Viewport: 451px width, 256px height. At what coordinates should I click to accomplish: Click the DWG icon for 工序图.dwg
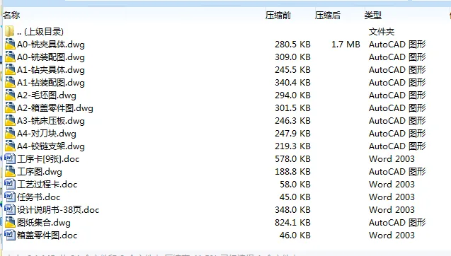(10, 171)
